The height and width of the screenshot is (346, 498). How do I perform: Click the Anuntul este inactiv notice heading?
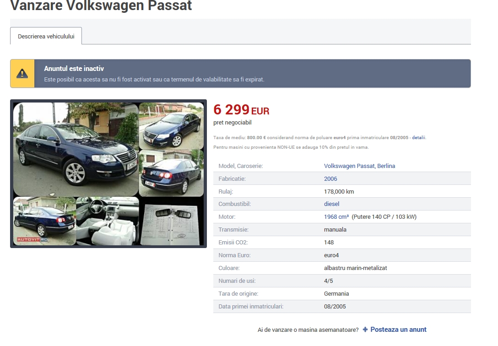(x=74, y=69)
